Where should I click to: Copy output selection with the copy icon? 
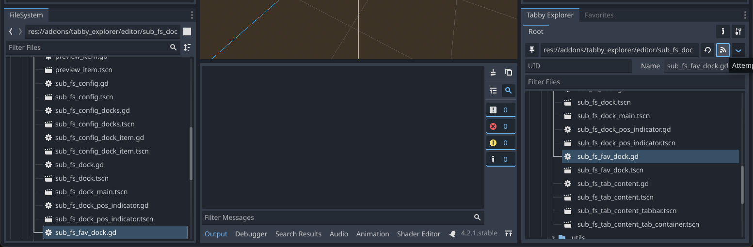click(508, 72)
